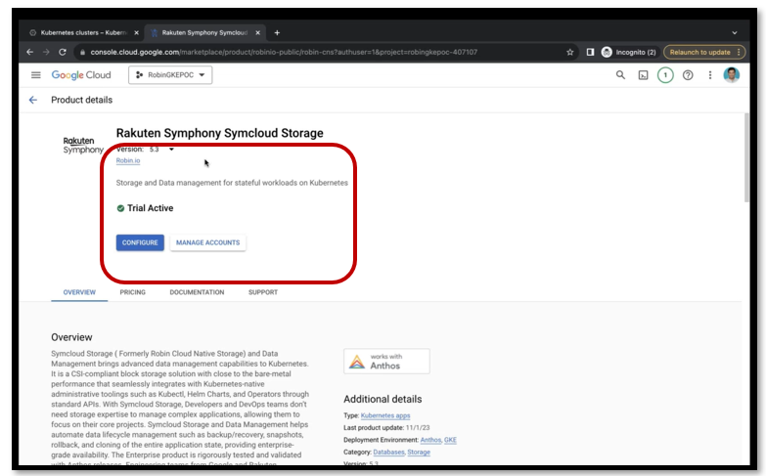Click the Google Cloud logo
The width and height of the screenshot is (766, 476).
pyautogui.click(x=81, y=74)
